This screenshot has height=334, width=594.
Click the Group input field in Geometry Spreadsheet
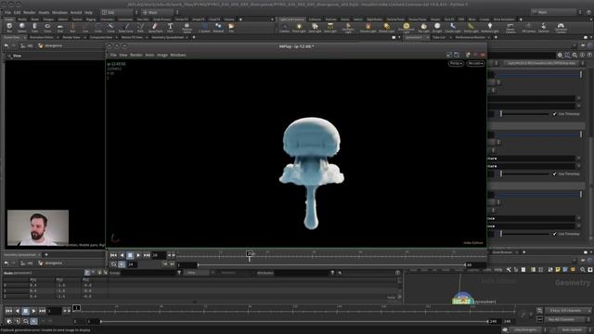click(x=149, y=273)
